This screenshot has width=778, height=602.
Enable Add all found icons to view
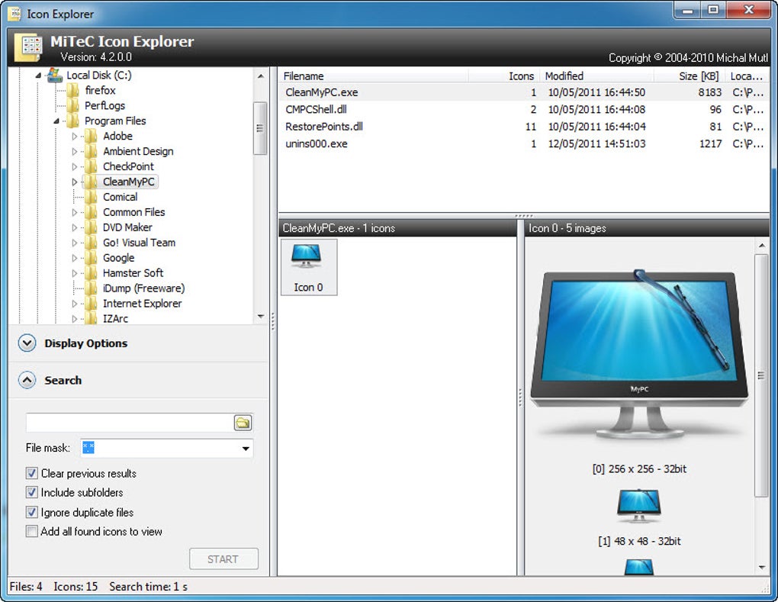click(x=32, y=532)
